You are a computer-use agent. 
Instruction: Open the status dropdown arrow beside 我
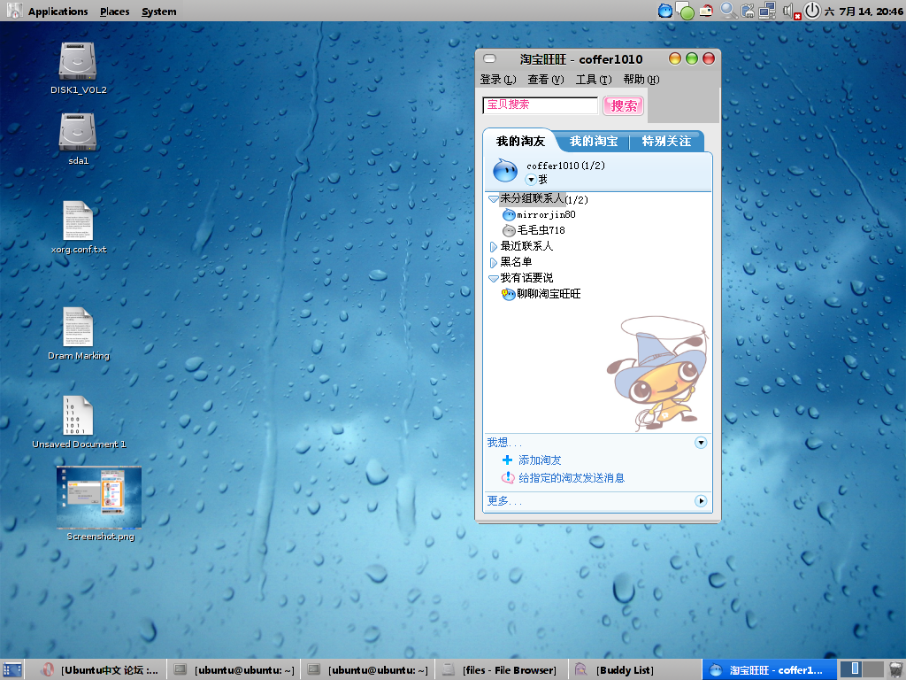531,180
